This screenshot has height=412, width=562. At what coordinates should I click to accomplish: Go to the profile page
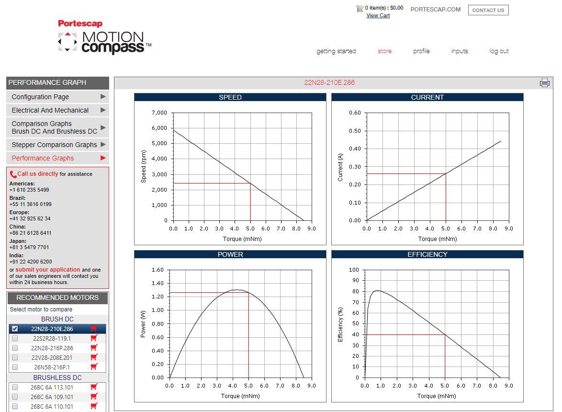(x=421, y=51)
